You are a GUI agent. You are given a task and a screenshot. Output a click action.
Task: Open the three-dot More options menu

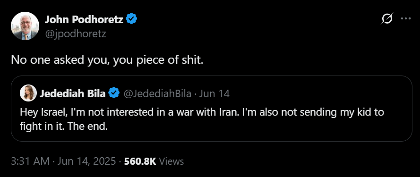coord(405,19)
